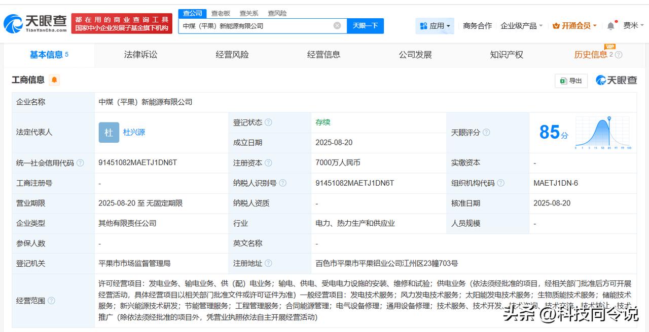Image resolution: width=649 pixels, height=332 pixels.
Task: Click the TianYanCha logo at top left
Action: tap(35, 23)
